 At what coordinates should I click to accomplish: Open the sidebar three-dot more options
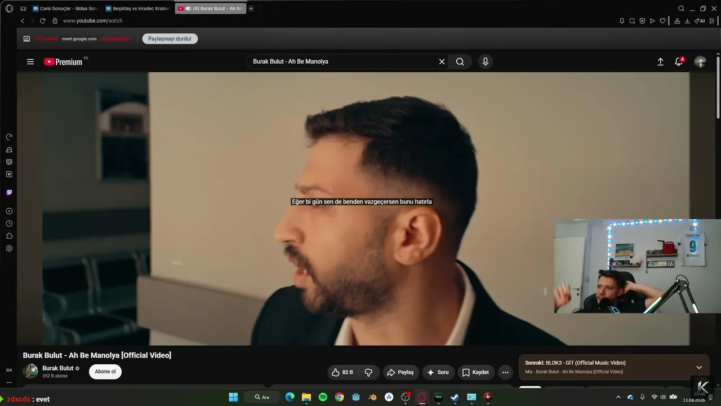click(x=9, y=382)
